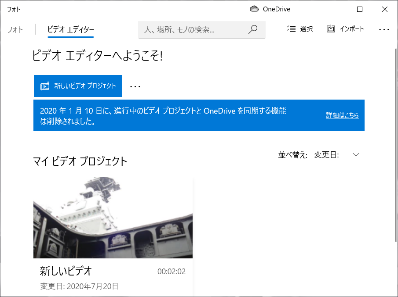The image size is (398, 297).
Task: Click 新しいビデオ プロジェクト button
Action: pos(78,86)
